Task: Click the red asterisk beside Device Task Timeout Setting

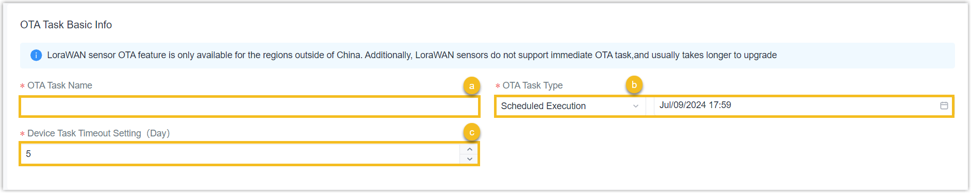Action: (22, 134)
